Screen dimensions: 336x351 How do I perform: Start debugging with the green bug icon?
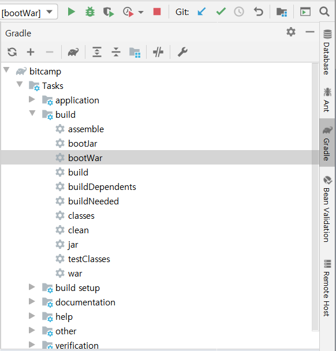(x=90, y=12)
